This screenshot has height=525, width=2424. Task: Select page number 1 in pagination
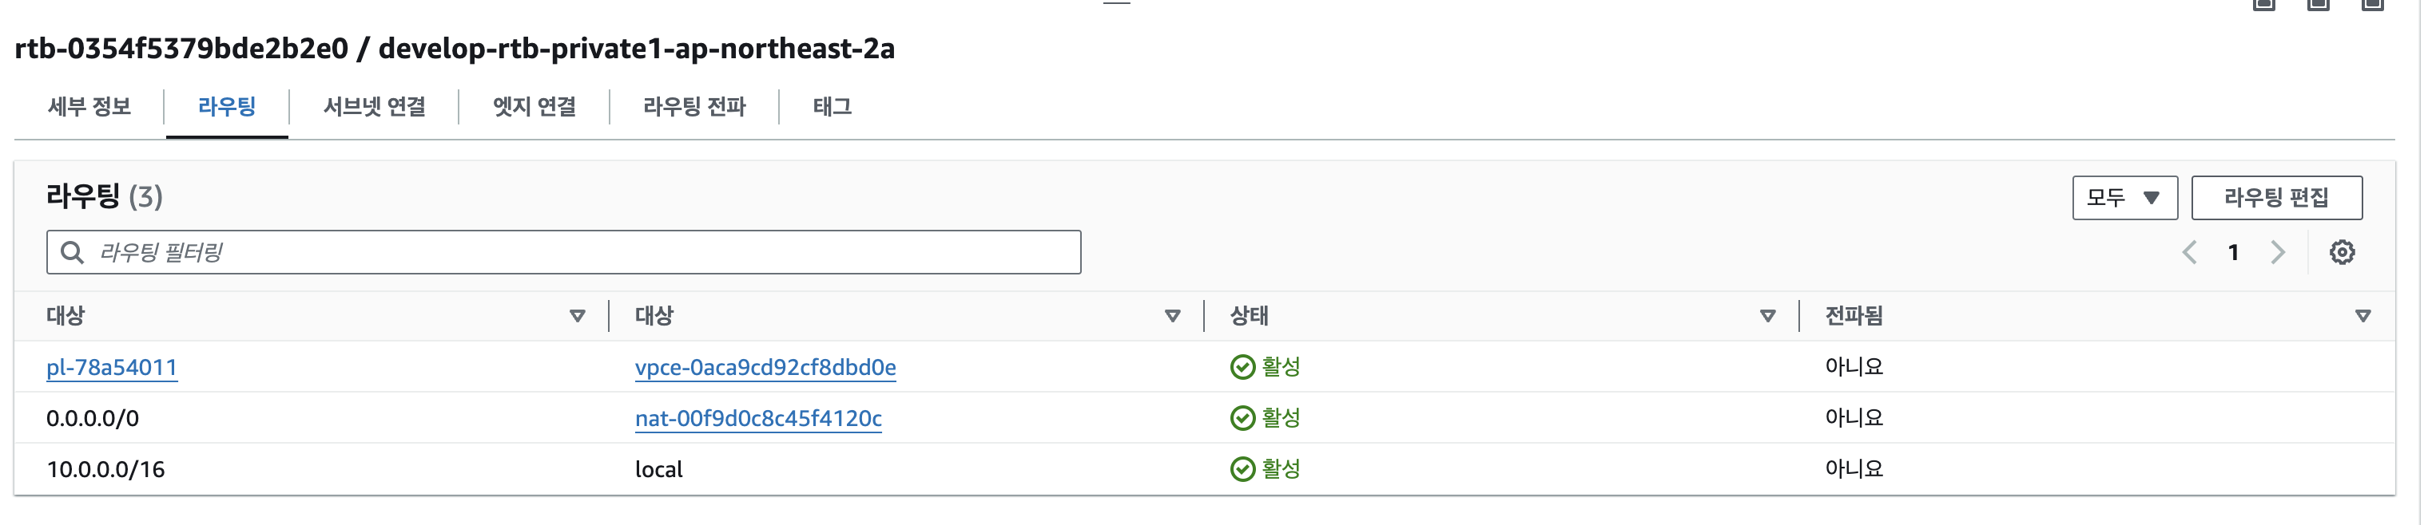pos(2233,251)
